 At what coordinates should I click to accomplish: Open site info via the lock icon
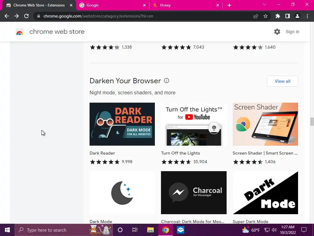39,16
